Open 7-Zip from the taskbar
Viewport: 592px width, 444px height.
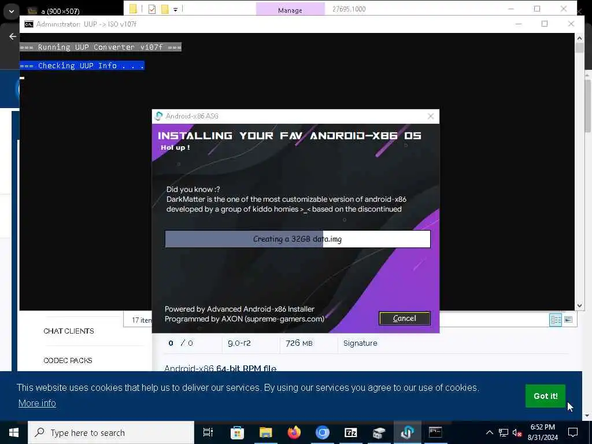click(x=351, y=432)
